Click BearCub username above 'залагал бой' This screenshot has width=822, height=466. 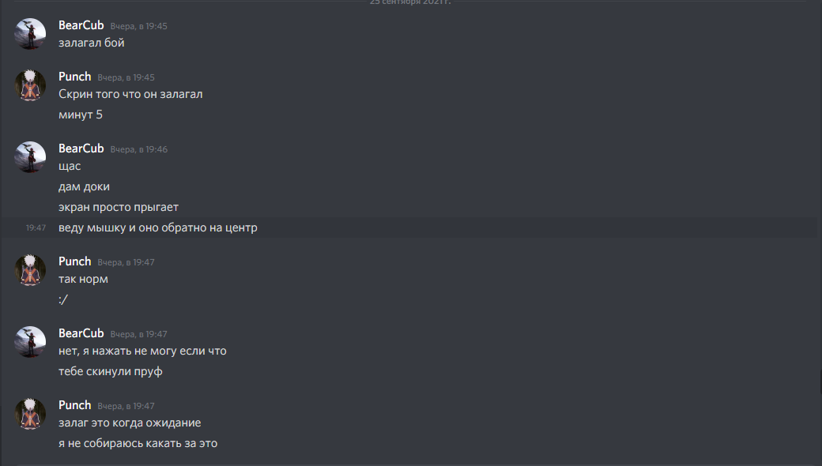(81, 25)
